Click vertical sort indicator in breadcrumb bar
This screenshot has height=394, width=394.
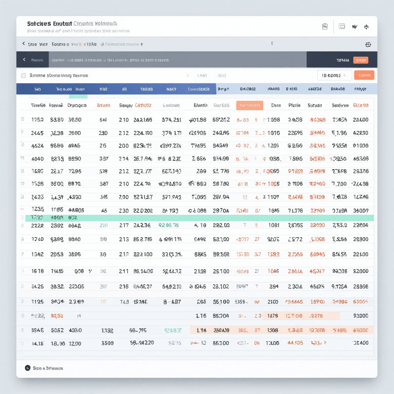tap(272, 43)
